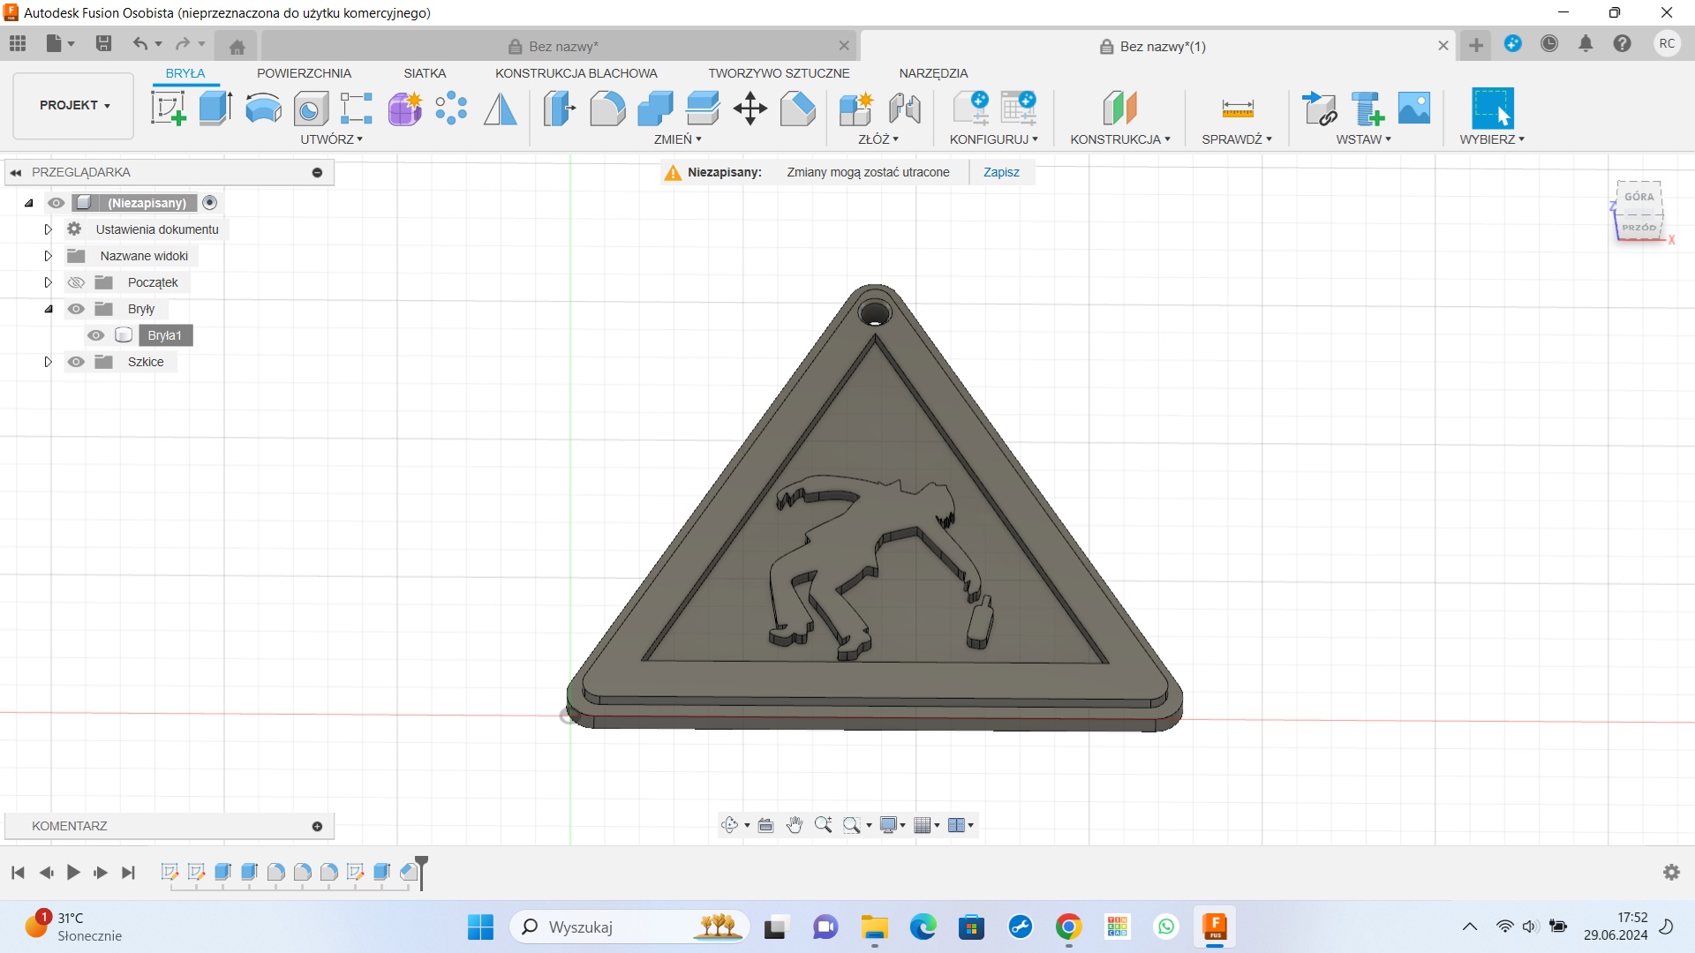Image resolution: width=1695 pixels, height=953 pixels.
Task: Toggle visibility of Bryła1 body
Action: 96,335
